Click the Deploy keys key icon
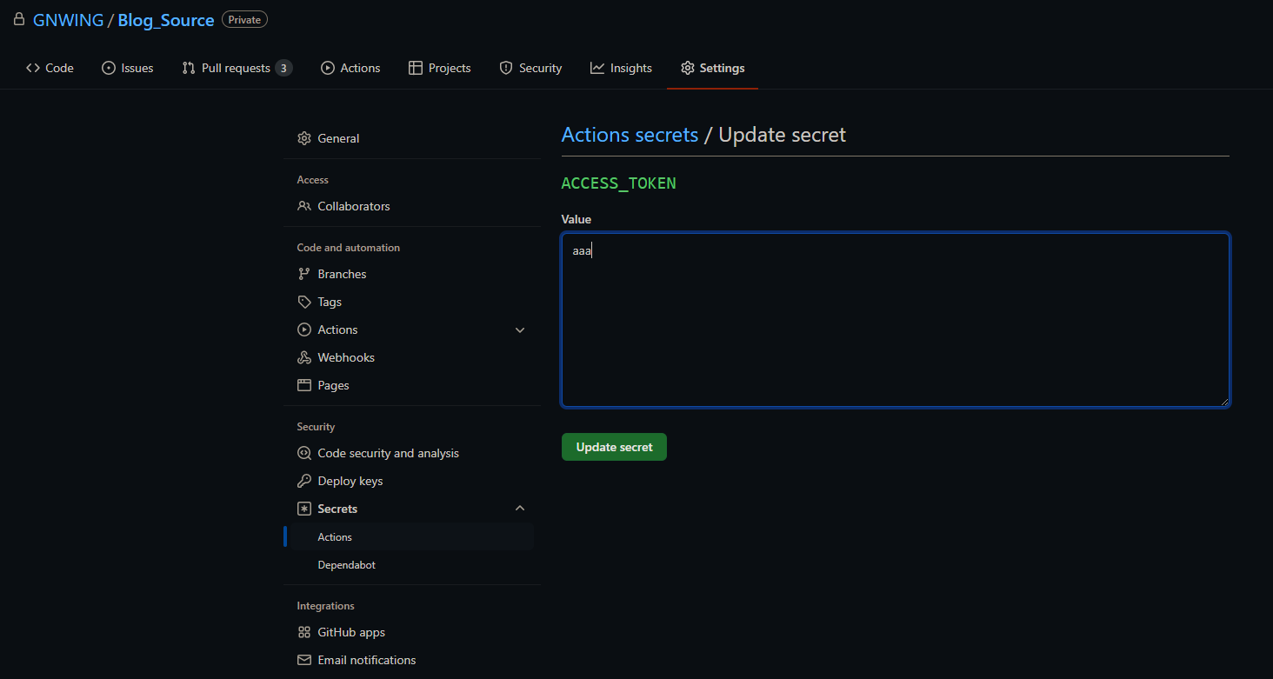 coord(304,481)
